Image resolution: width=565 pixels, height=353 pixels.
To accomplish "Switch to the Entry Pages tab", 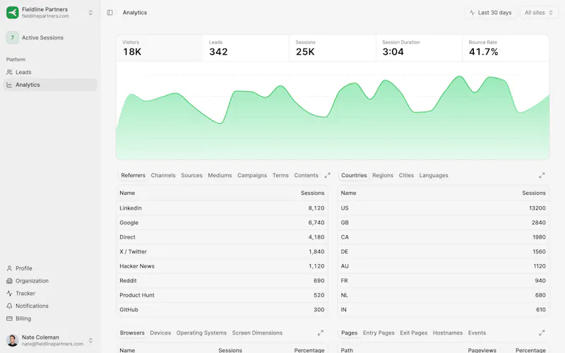I will tap(379, 333).
